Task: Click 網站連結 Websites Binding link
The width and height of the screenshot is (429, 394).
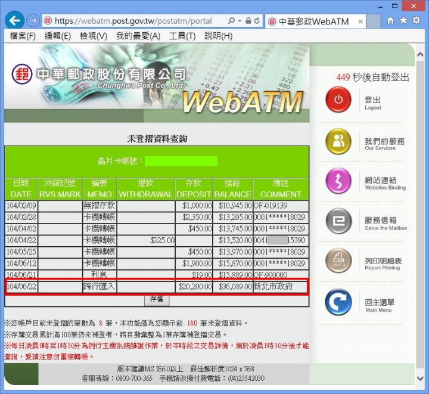Action: pyautogui.click(x=386, y=184)
